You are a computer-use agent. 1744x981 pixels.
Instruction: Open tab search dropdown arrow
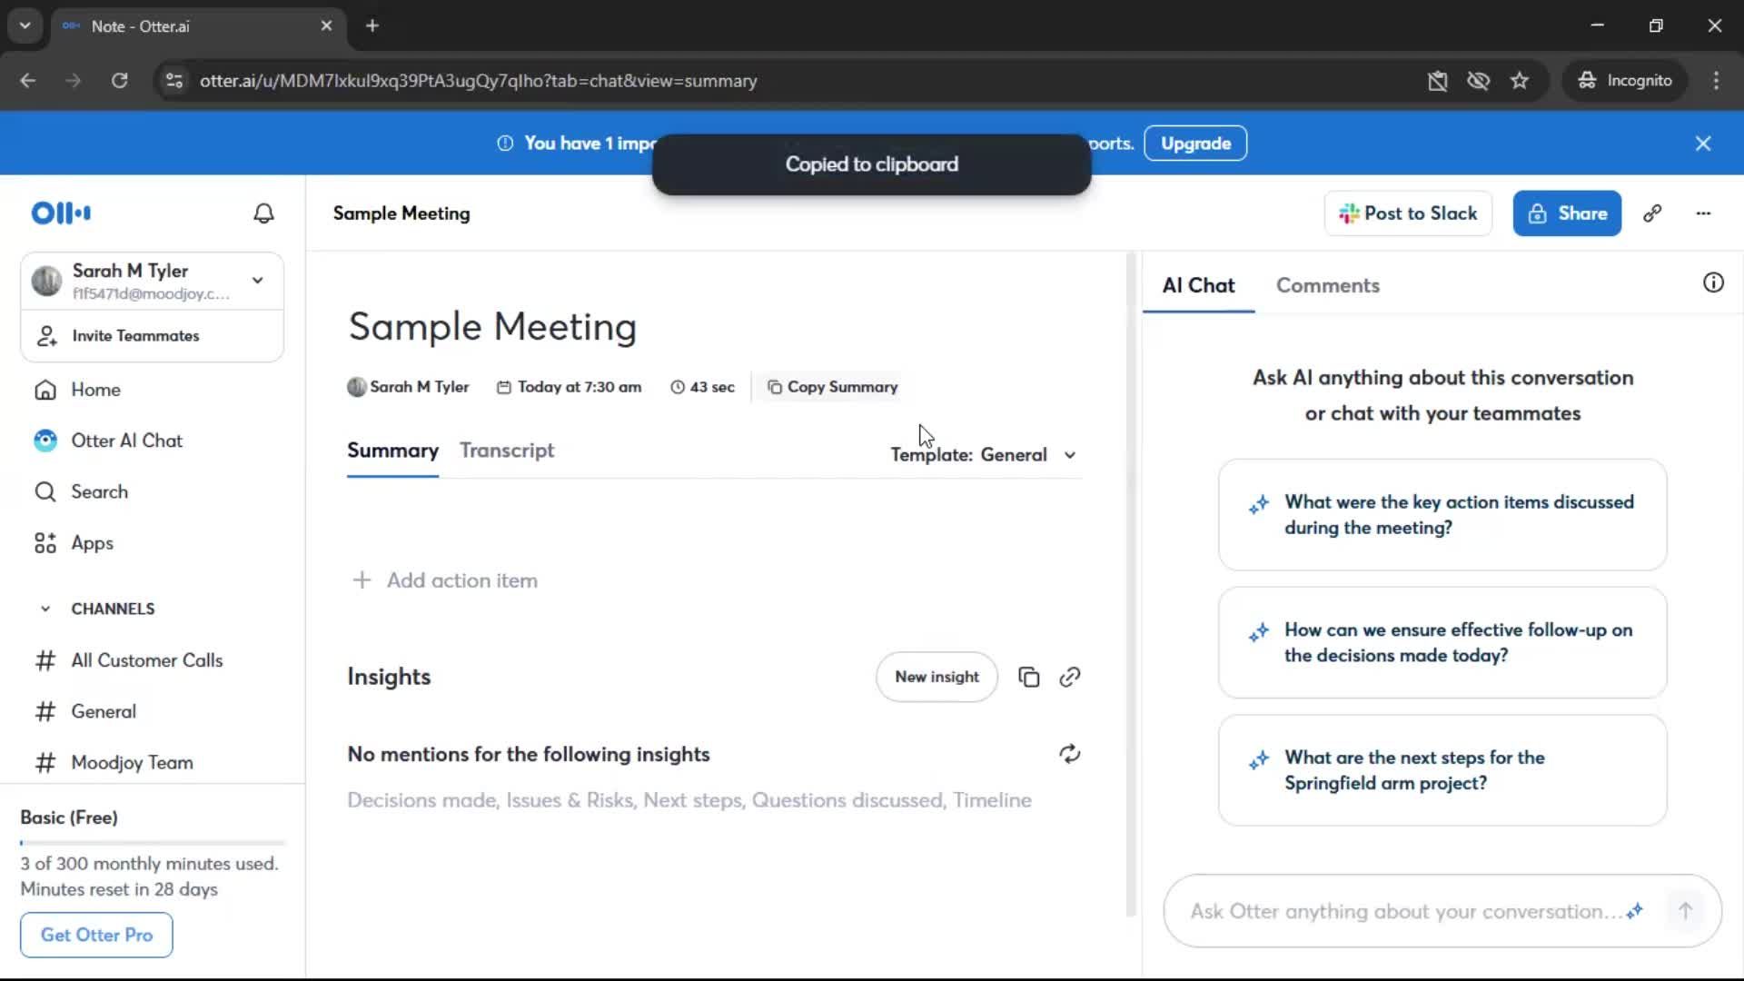click(25, 26)
